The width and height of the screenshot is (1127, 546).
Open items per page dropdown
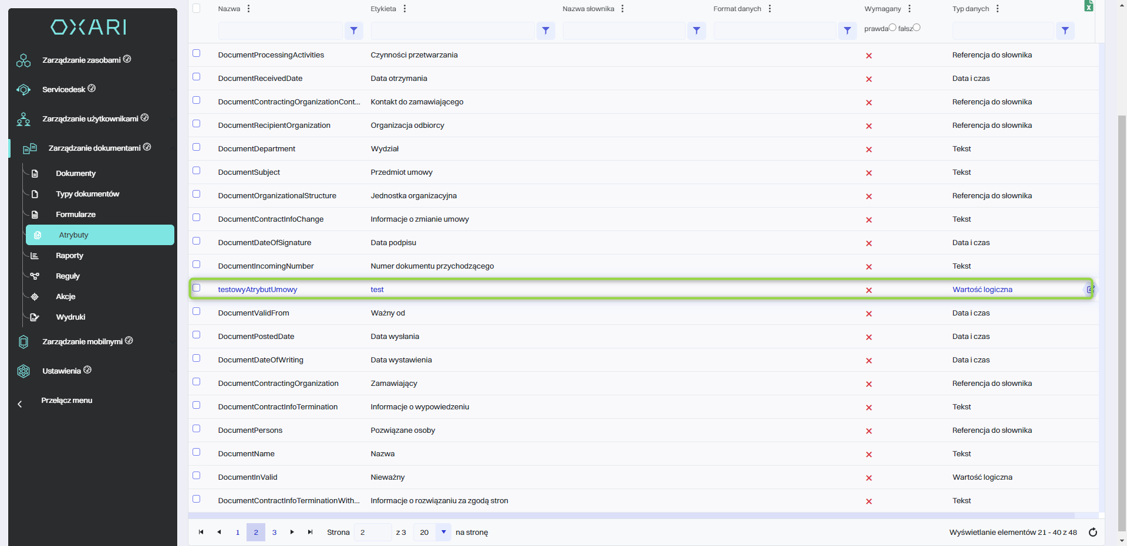[443, 533]
